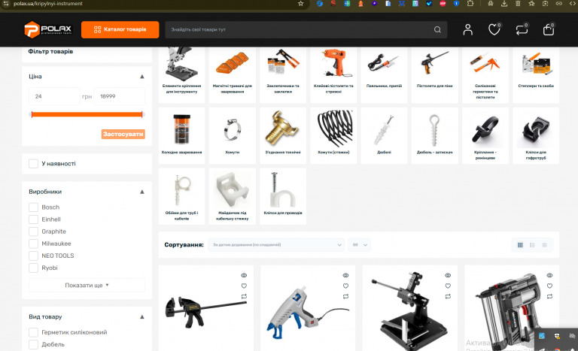The height and width of the screenshot is (351, 578).
Task: Collapse the Виробники filter section
Action: click(142, 192)
